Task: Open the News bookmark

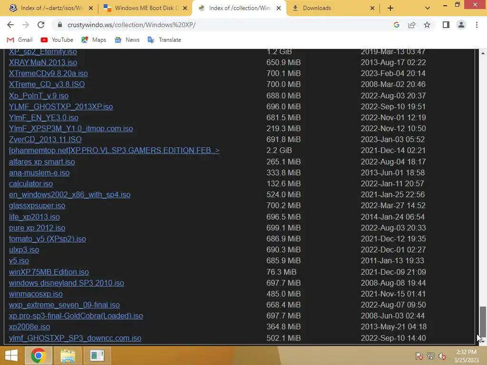Action: (x=127, y=40)
